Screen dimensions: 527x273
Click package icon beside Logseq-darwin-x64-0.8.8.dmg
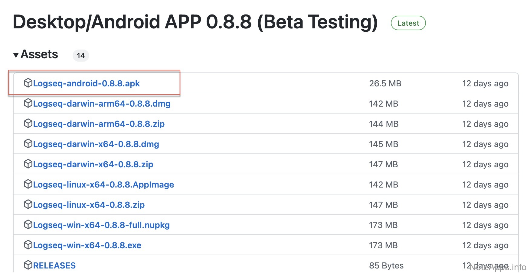[28, 144]
